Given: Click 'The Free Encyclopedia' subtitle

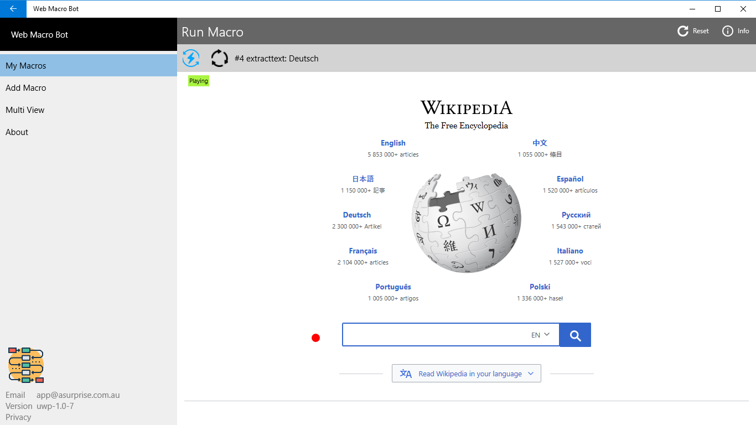Looking at the screenshot, I should pos(467,126).
